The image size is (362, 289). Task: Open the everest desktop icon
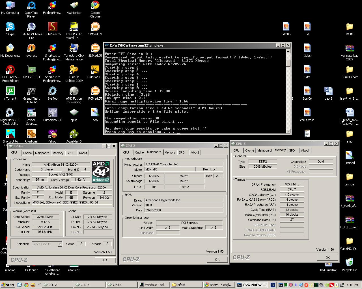point(31,51)
